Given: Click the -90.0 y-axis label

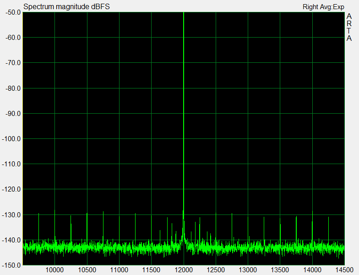Looking at the screenshot, I should pyautogui.click(x=13, y=114).
